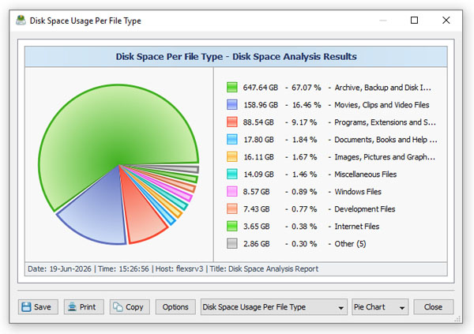Click the 16.46 % percentage
Viewport: 474px width, 334px height.
click(x=307, y=105)
